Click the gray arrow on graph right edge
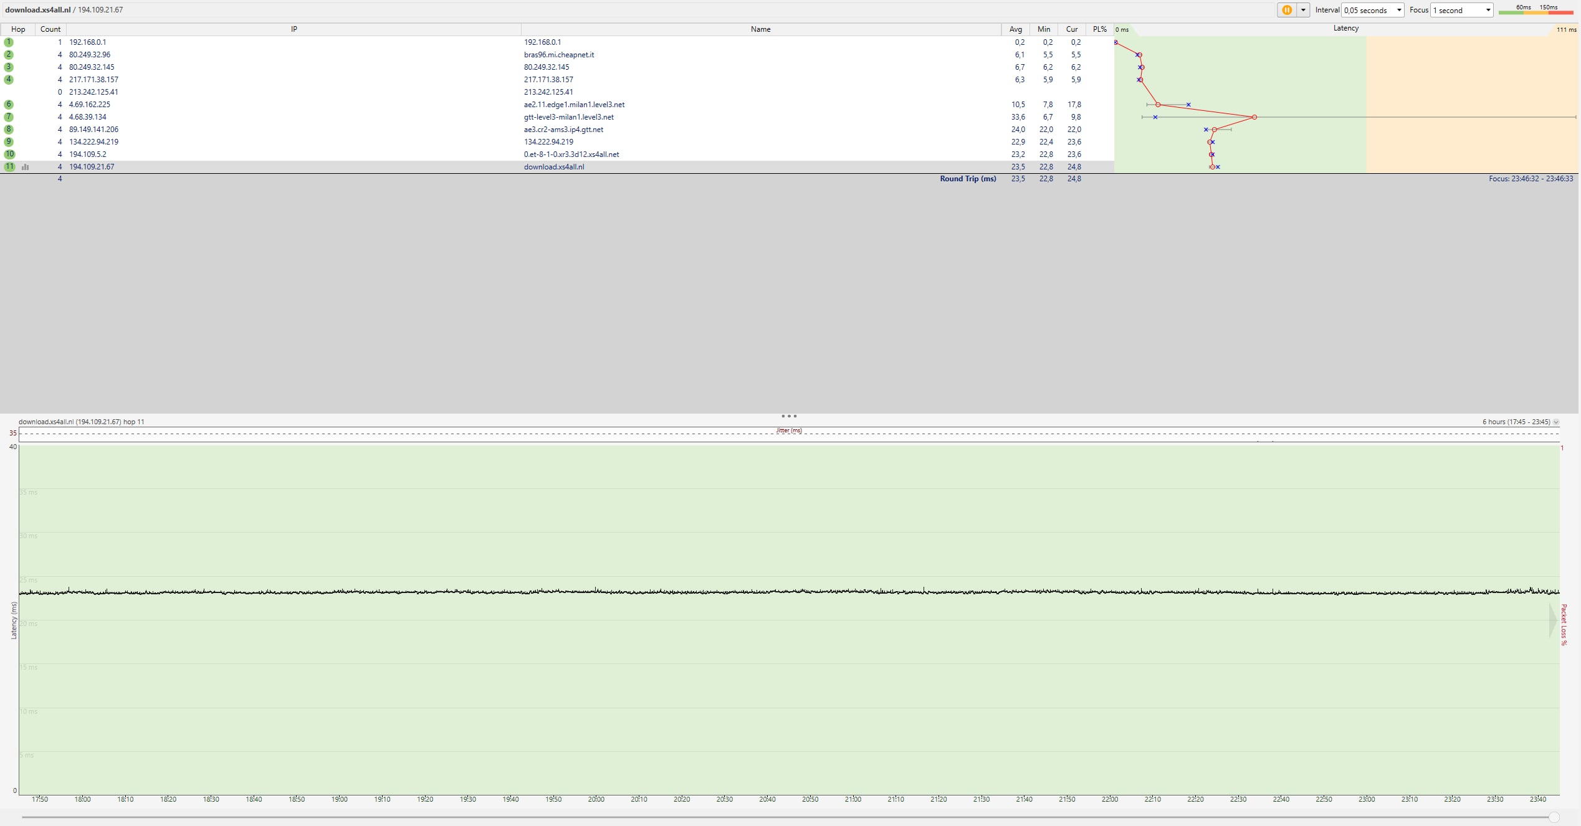 1553,620
